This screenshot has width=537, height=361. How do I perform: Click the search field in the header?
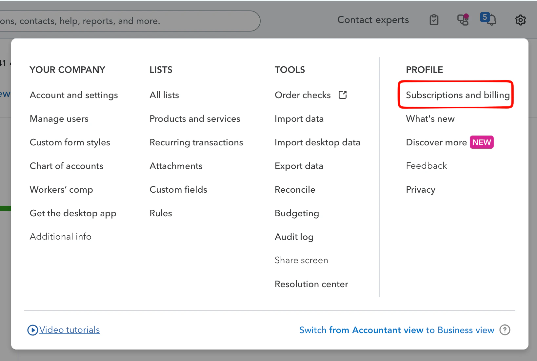click(130, 21)
